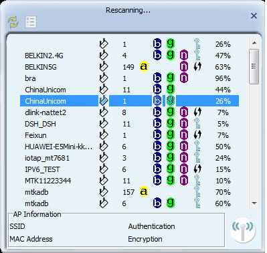Click the 802.11n icon on BELKIN2.4G row
Screen dimensions: 267x253
[184, 56]
